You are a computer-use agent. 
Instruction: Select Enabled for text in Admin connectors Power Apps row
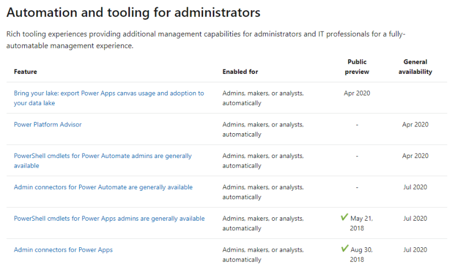(263, 255)
